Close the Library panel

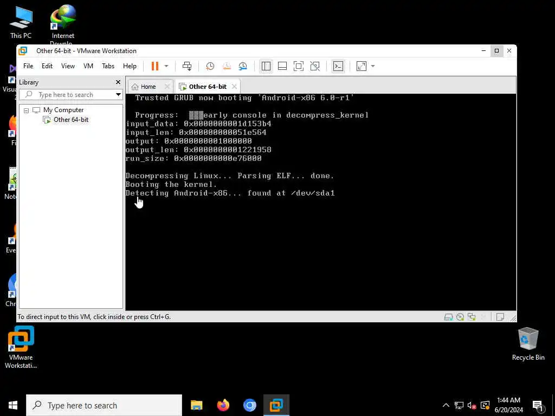[x=118, y=82]
